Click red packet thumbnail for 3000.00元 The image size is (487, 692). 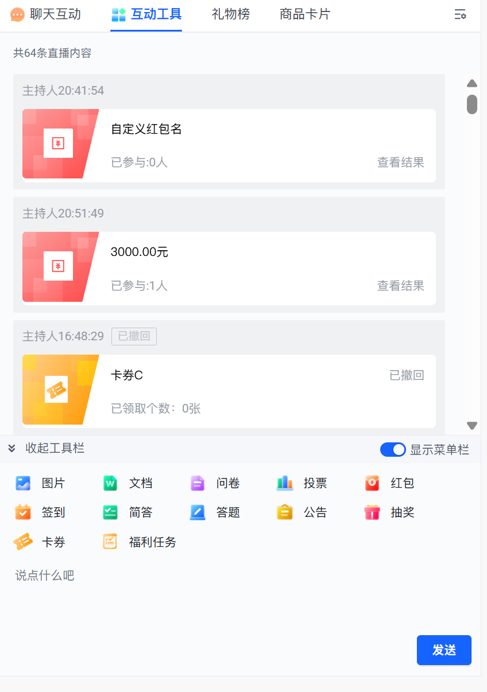60,267
